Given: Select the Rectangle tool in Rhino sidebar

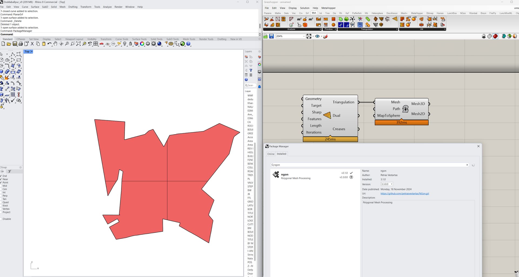Looking at the screenshot, I should pos(19,60).
